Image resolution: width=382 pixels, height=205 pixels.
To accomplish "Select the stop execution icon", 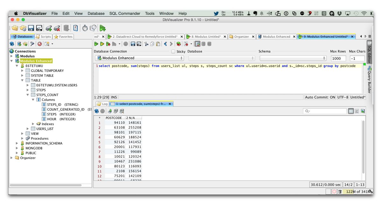I will point(125,44).
